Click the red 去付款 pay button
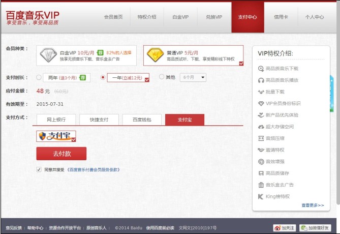The width and height of the screenshot is (340, 234). (61, 154)
